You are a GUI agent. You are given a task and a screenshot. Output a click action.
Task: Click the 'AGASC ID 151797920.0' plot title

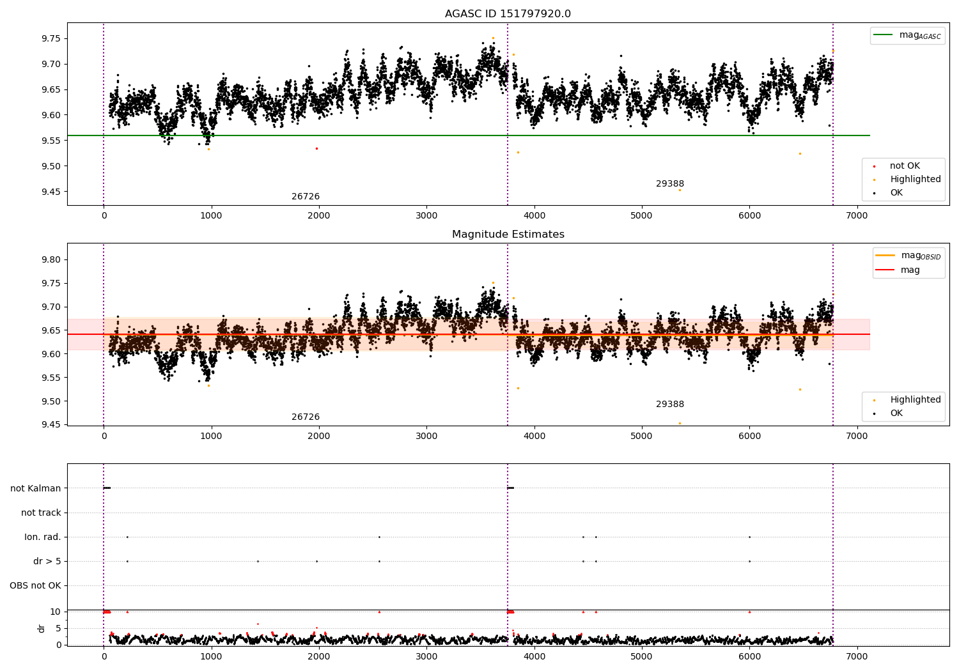pos(508,14)
